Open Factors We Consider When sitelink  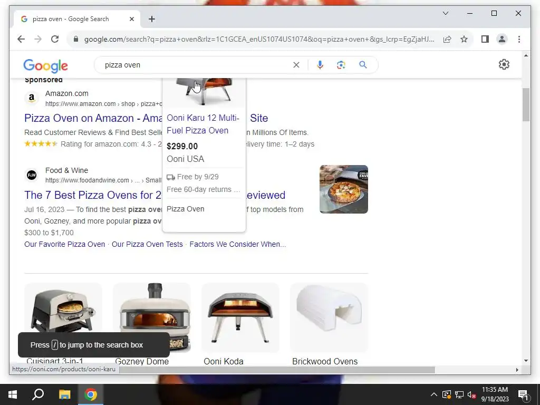(x=238, y=244)
